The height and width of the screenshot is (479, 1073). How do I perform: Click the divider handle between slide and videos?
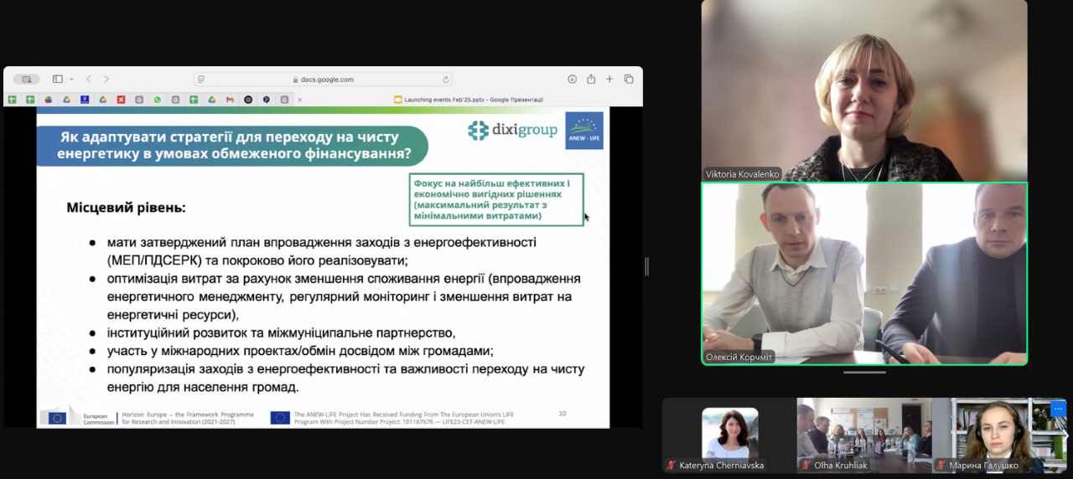645,266
